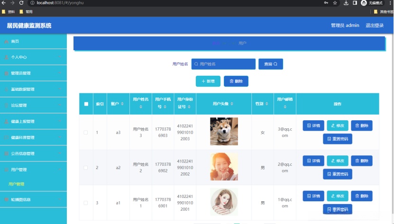Tick the checkbox for row a1
Screen dimensions: 394x224
tap(86, 203)
